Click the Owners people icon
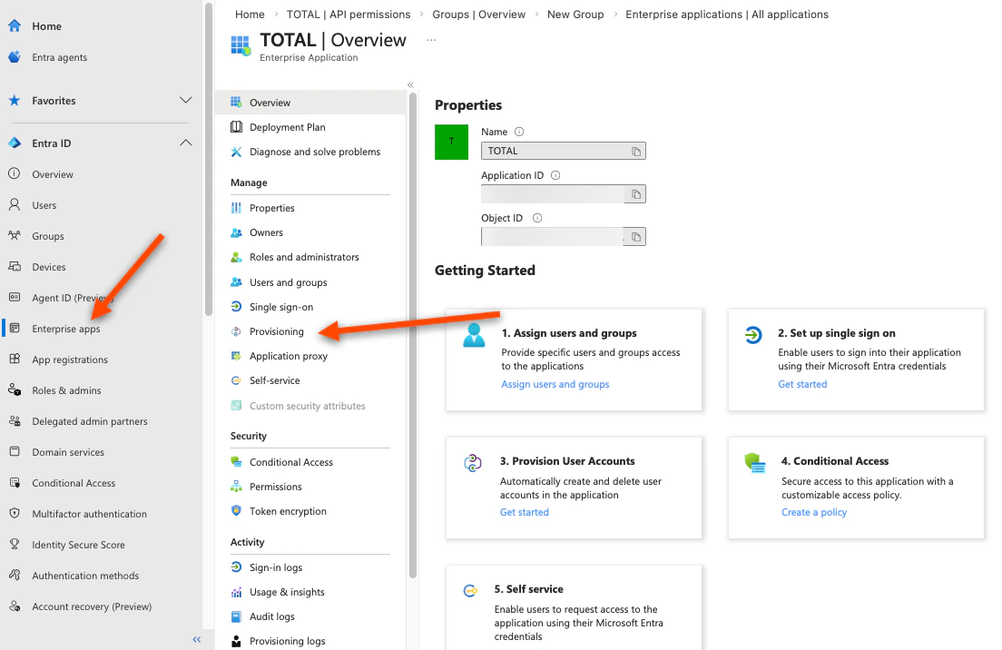 (237, 232)
